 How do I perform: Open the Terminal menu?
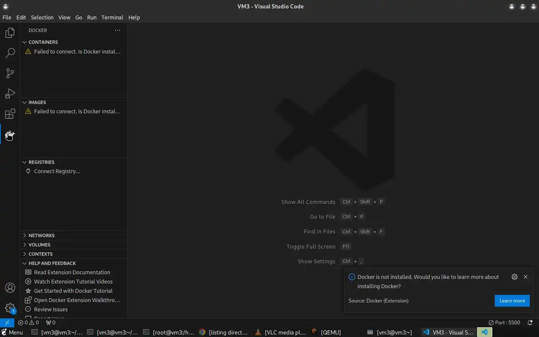point(112,17)
